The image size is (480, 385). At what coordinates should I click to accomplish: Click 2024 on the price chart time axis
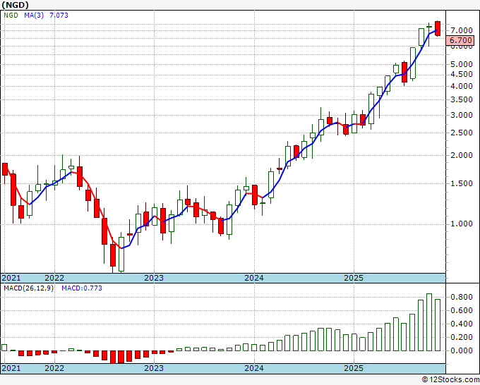coord(254,278)
